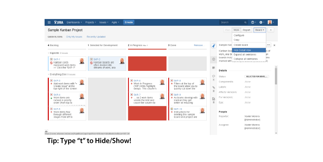Click the assignee avatar on SKP-1 card
The width and height of the screenshot is (323, 162).
coord(82,61)
